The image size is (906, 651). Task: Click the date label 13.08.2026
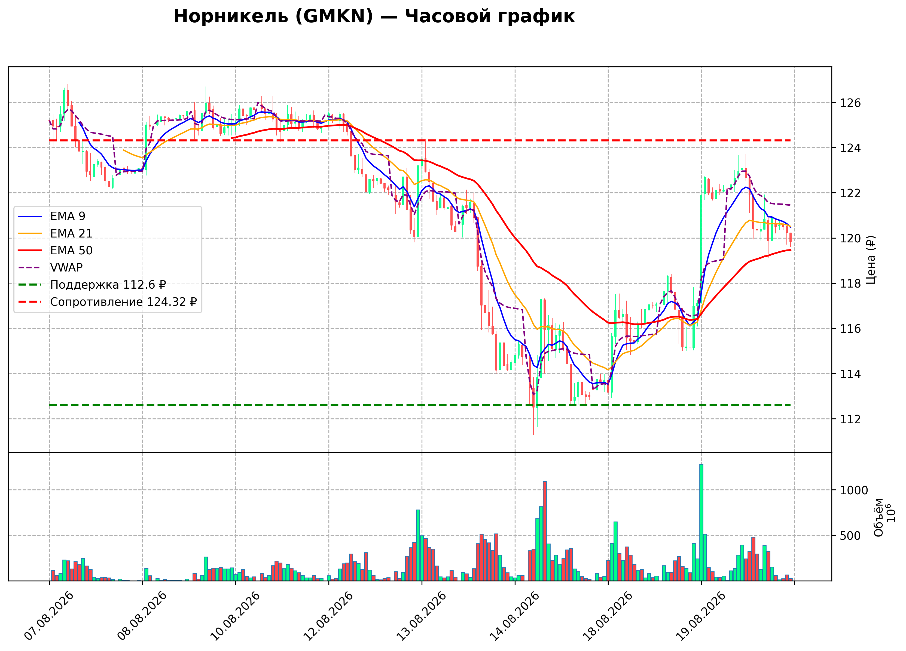[422, 616]
